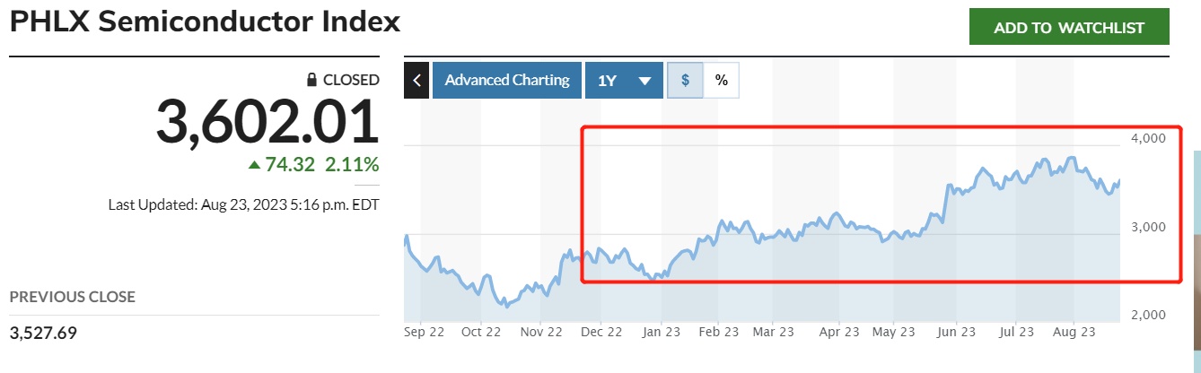The height and width of the screenshot is (373, 1201).
Task: Click the Oct 22 label on chart axis
Action: click(480, 332)
